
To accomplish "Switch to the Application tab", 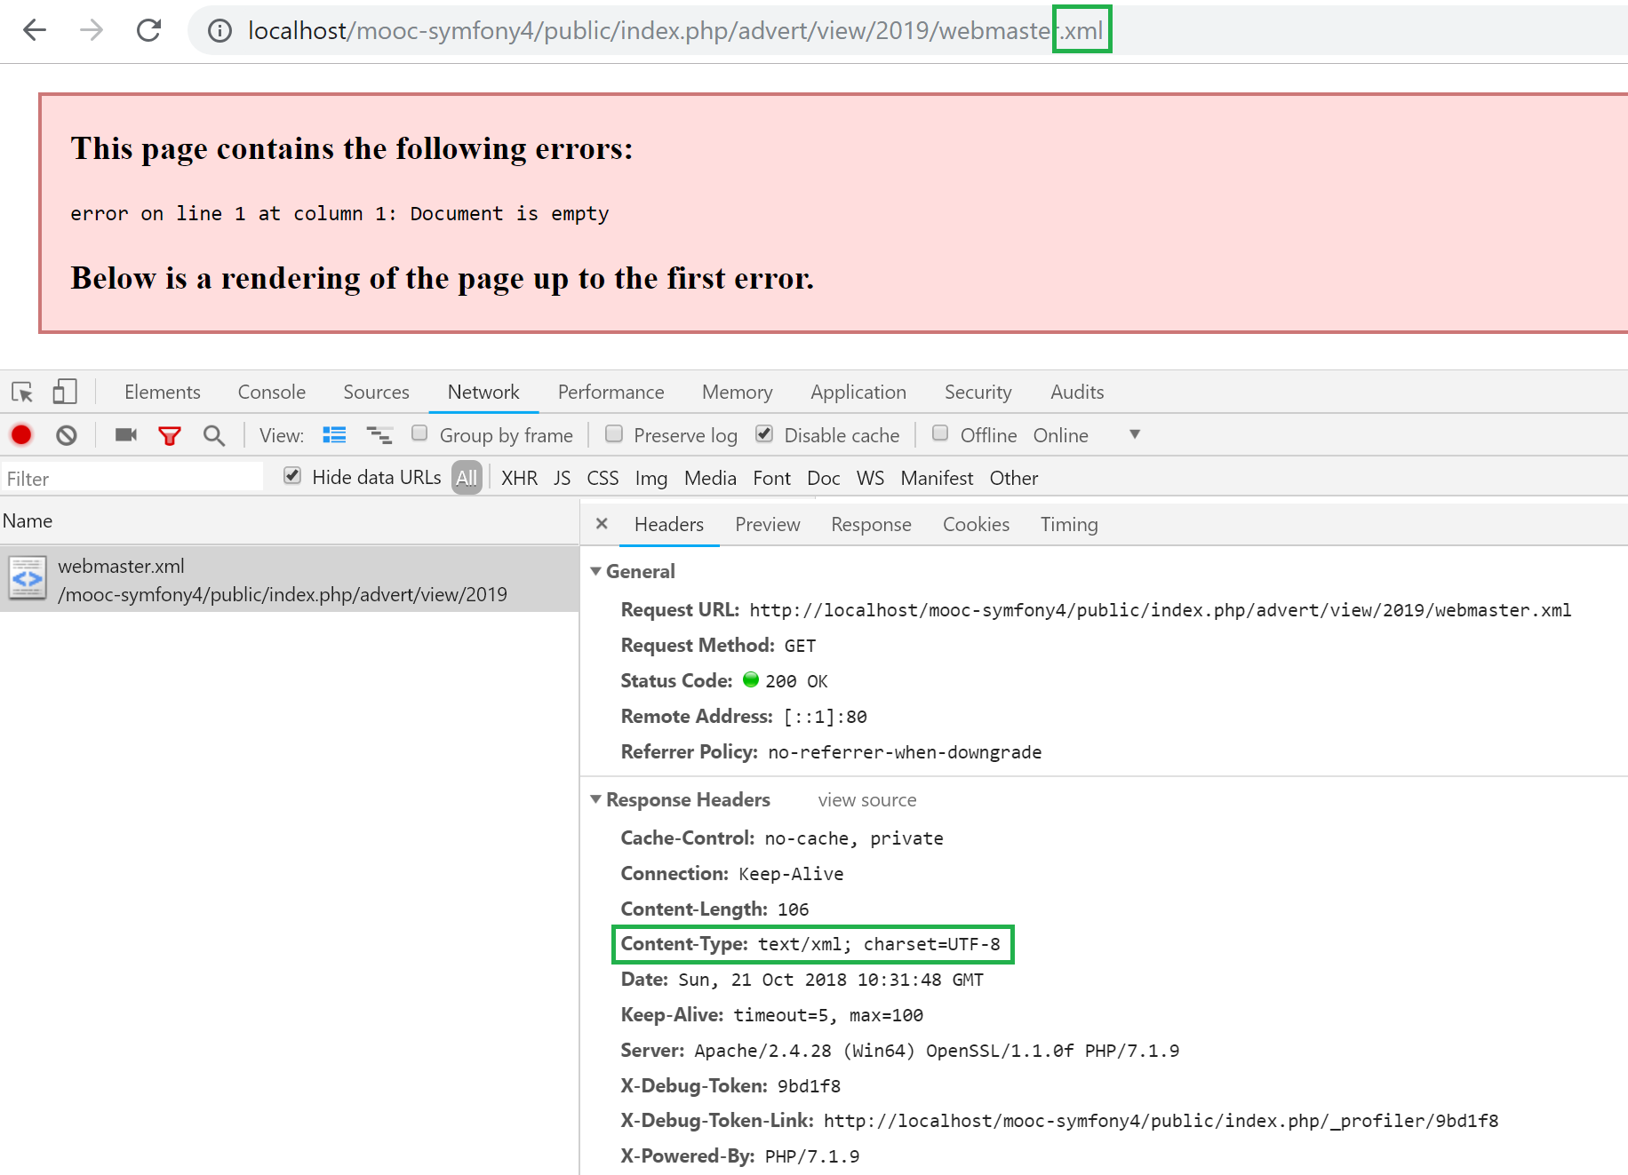I will pos(858,392).
